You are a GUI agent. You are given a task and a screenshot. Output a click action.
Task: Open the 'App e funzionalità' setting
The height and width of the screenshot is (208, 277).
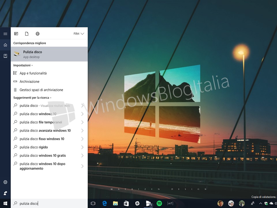(33, 73)
